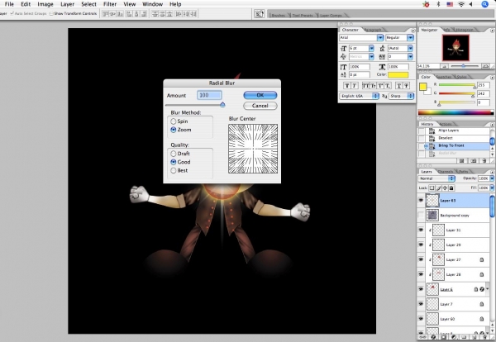Open the File menu
Screen dimensions: 496x342
coord(9,4)
